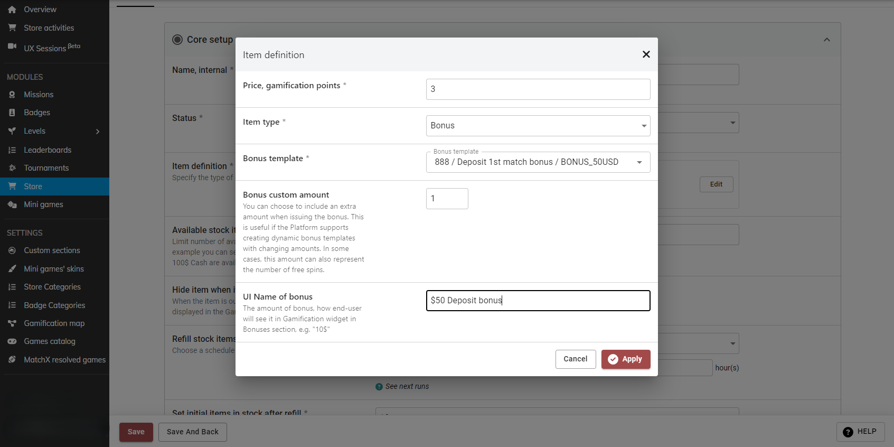Focus the Price gamification points field
Image resolution: width=894 pixels, height=447 pixels.
coord(538,89)
